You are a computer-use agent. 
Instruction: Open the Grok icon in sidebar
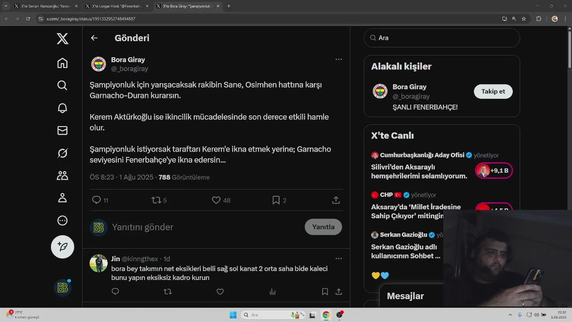click(63, 153)
